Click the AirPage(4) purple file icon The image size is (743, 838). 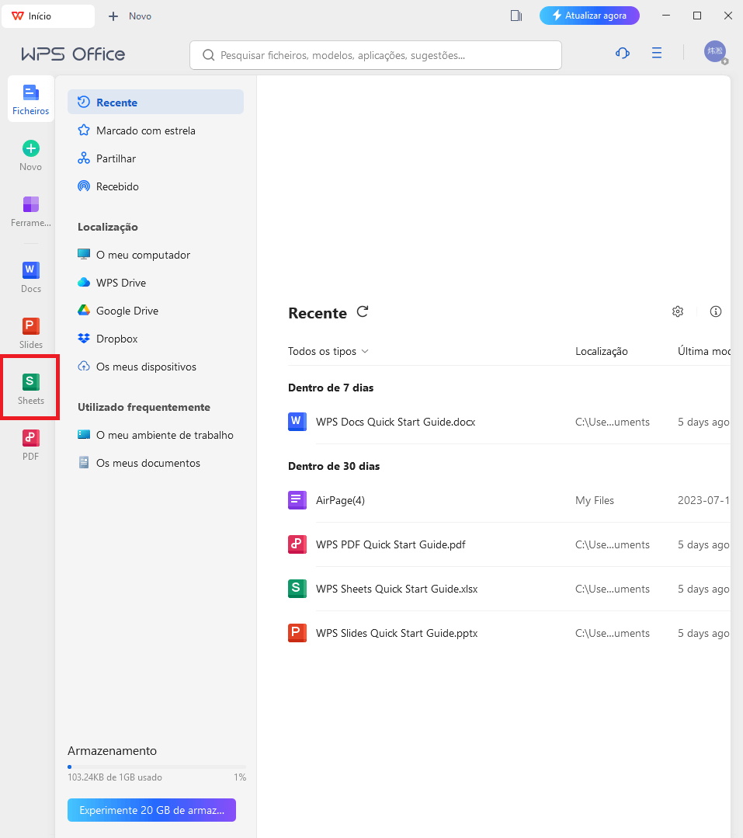coord(297,500)
